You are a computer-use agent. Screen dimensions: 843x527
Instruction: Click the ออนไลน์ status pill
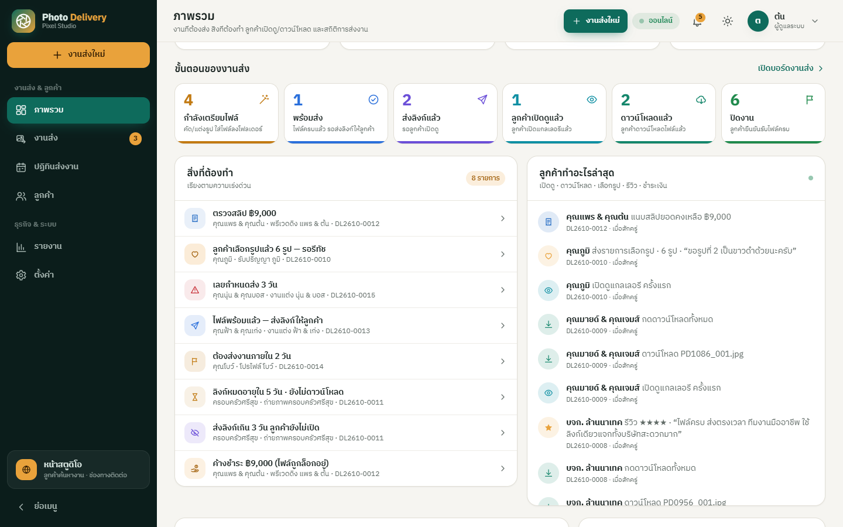(x=656, y=21)
